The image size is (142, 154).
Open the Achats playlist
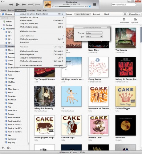9,22
